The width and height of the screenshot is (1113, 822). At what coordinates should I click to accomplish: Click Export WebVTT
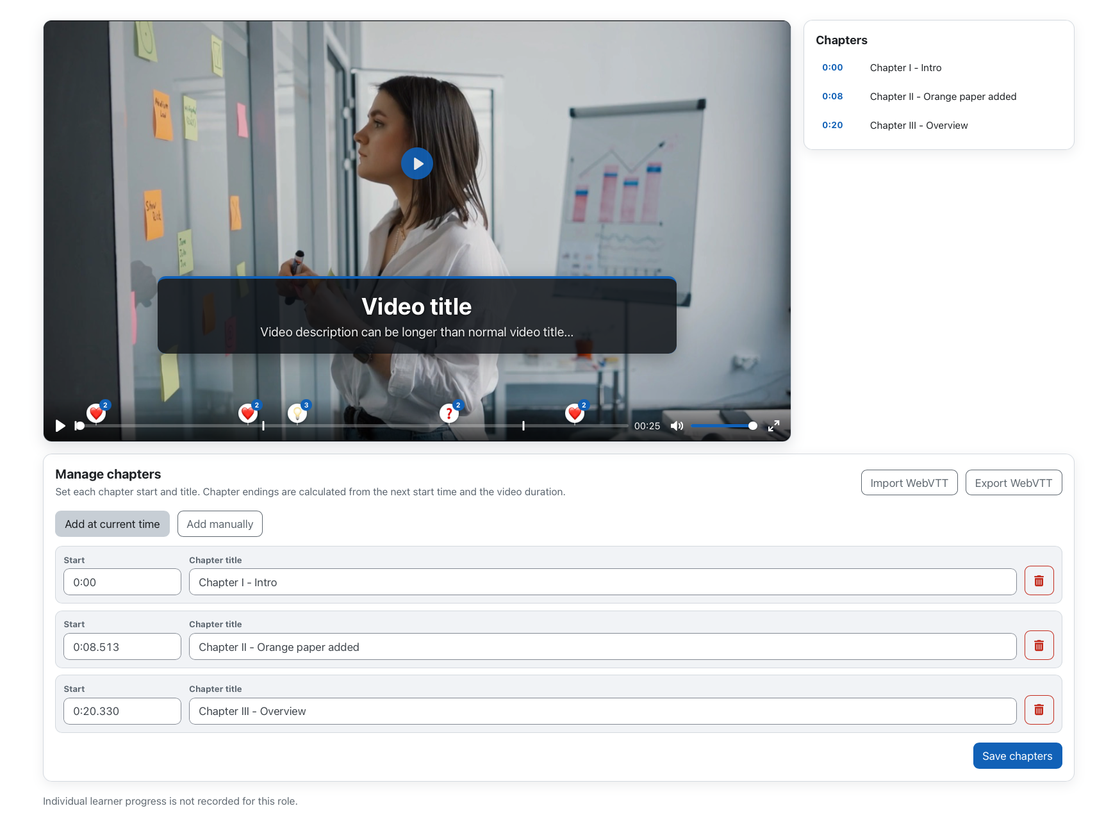tap(1013, 483)
